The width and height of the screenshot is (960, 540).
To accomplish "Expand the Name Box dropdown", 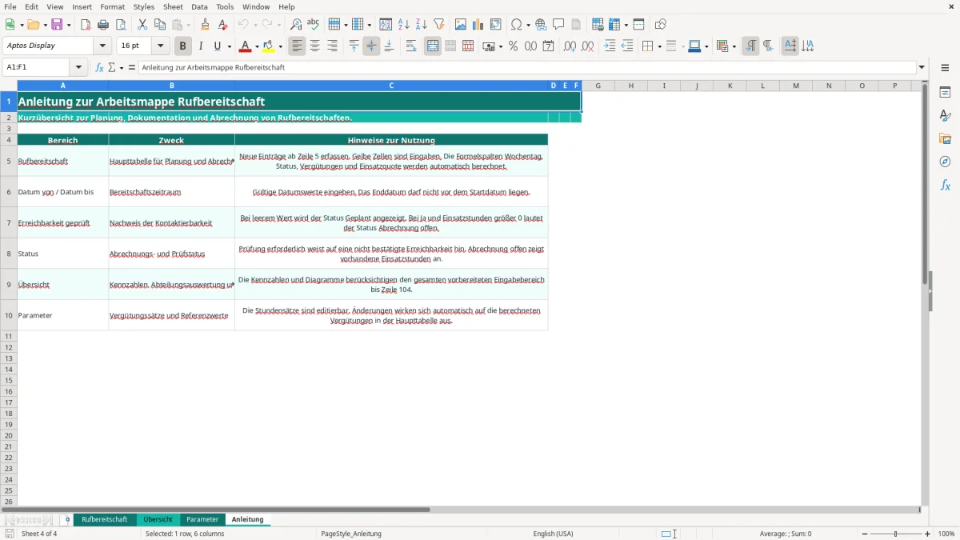I will 78,67.
